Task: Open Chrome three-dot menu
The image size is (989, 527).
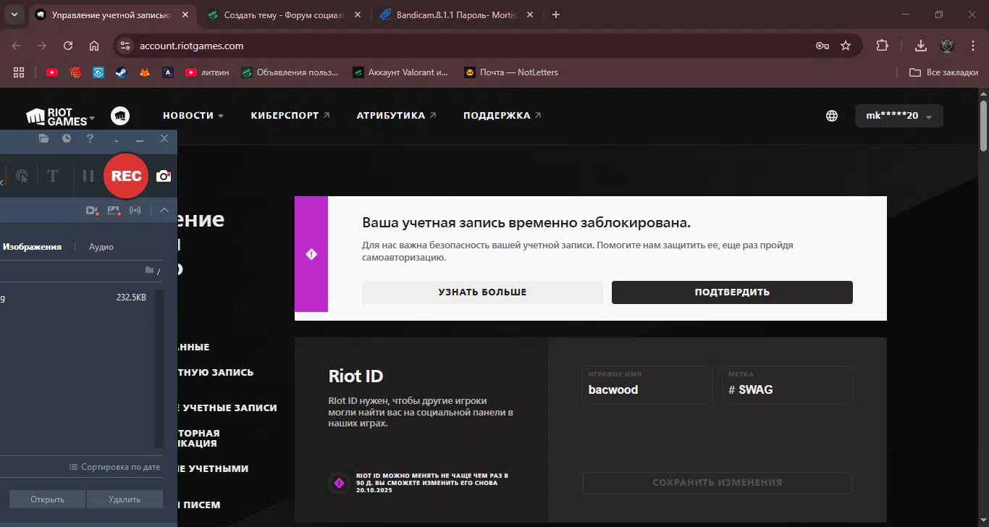Action: tap(972, 46)
